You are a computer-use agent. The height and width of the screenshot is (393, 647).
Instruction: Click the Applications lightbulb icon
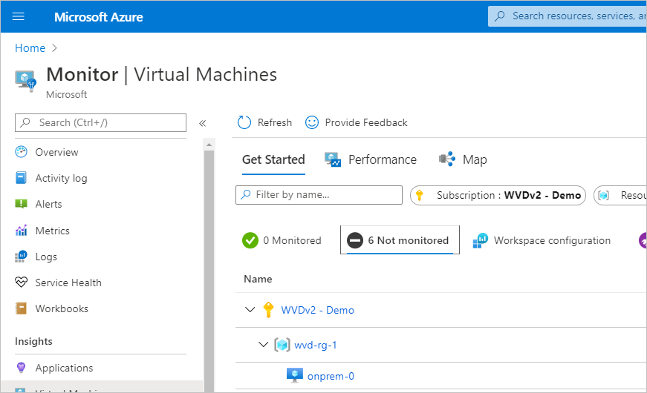(x=21, y=367)
